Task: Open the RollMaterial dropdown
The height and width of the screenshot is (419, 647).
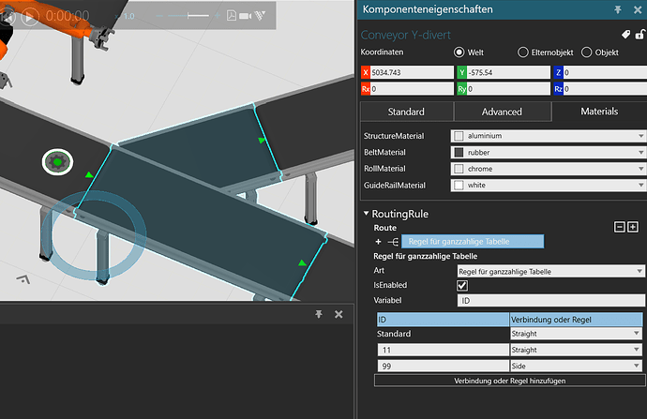Action: 549,169
